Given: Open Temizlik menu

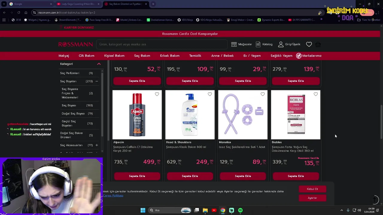Looking at the screenshot, I should click(195, 56).
